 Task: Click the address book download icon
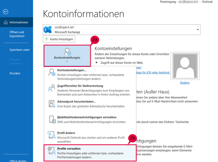coord(52,104)
